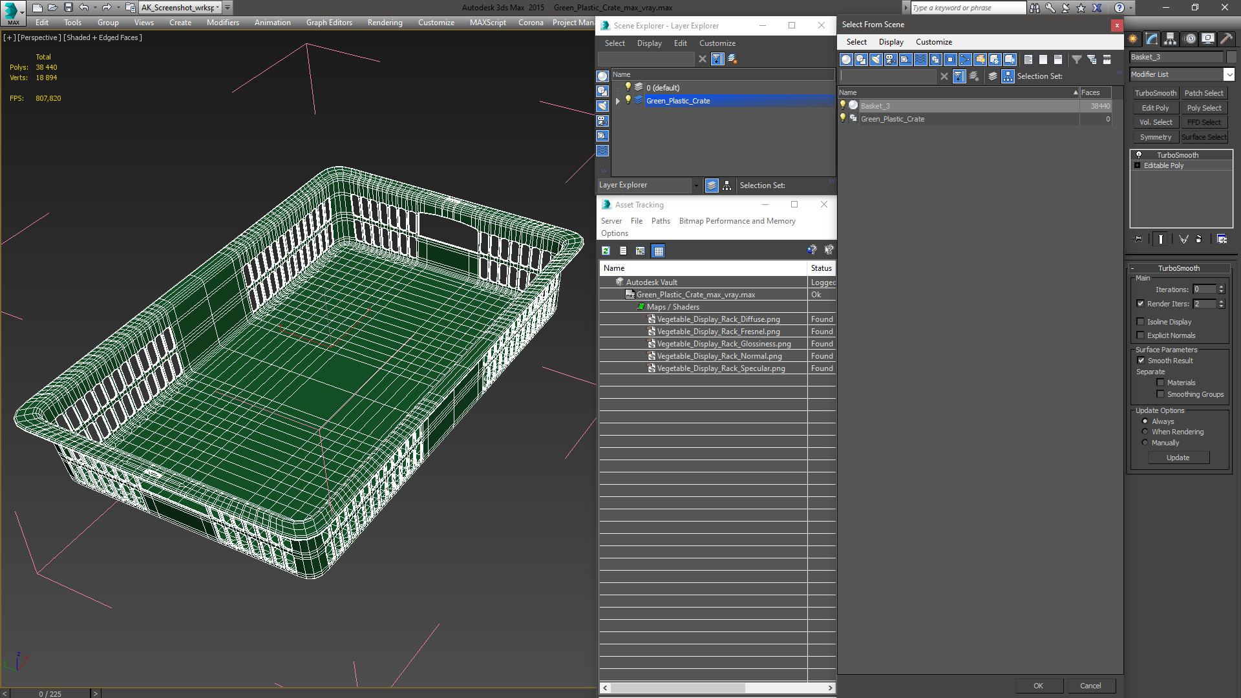
Task: Toggle display bone objects filter in Select From Scene
Action: click(965, 59)
